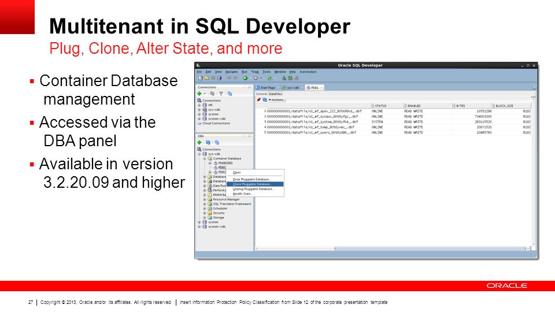Switch to the PDB1 editor tab
Screen dimensions: 555x312
point(314,87)
